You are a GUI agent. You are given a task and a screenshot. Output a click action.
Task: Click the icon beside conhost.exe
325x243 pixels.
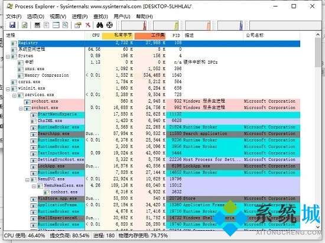(x=47, y=192)
